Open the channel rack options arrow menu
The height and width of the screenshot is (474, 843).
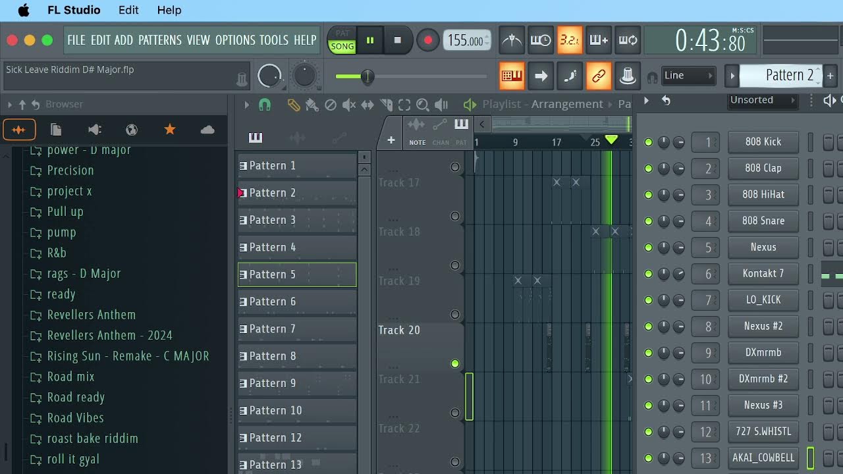(x=646, y=101)
